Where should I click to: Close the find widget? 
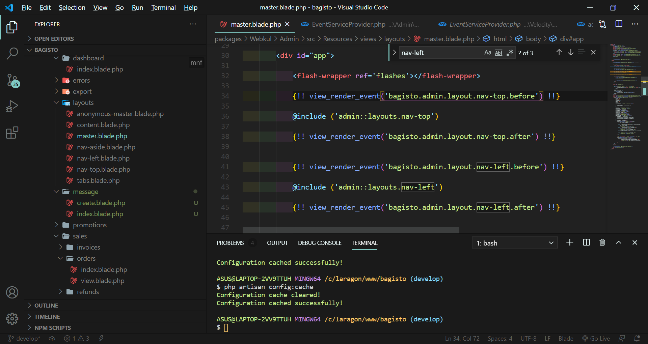click(593, 52)
